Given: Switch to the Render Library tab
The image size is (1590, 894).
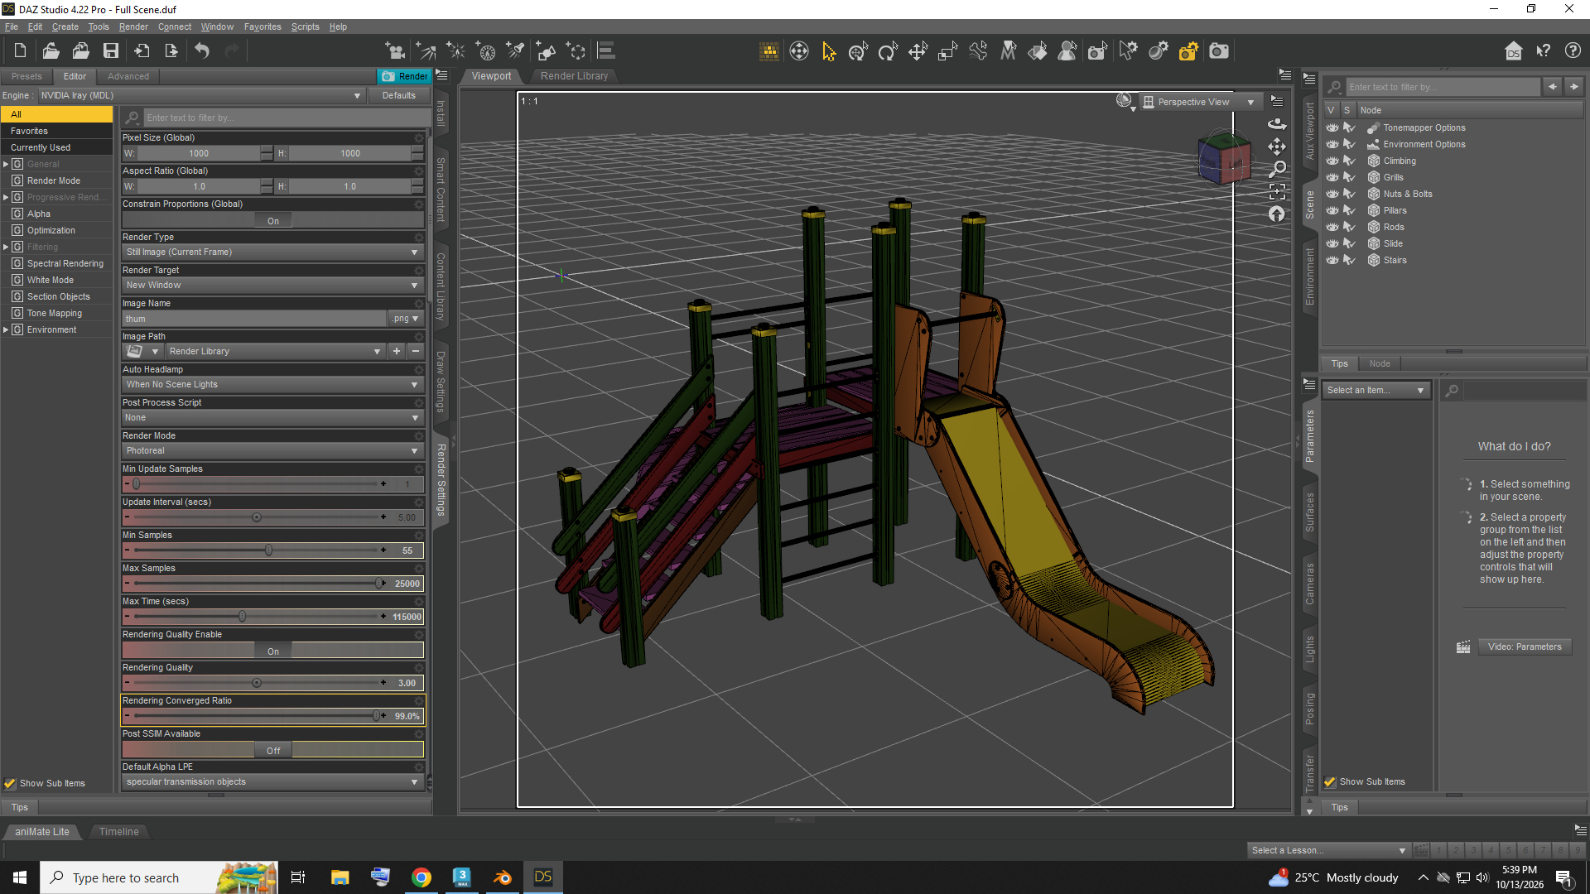Looking at the screenshot, I should point(574,76).
